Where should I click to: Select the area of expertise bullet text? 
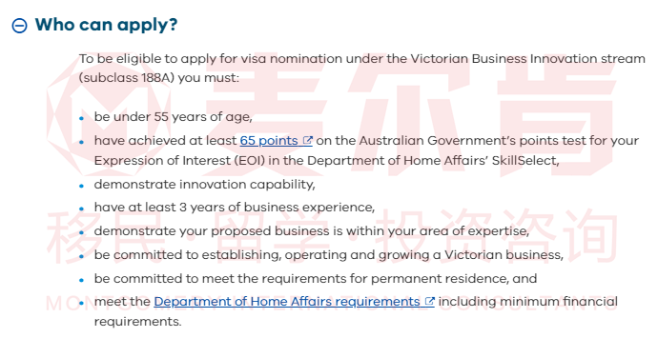pyautogui.click(x=312, y=231)
